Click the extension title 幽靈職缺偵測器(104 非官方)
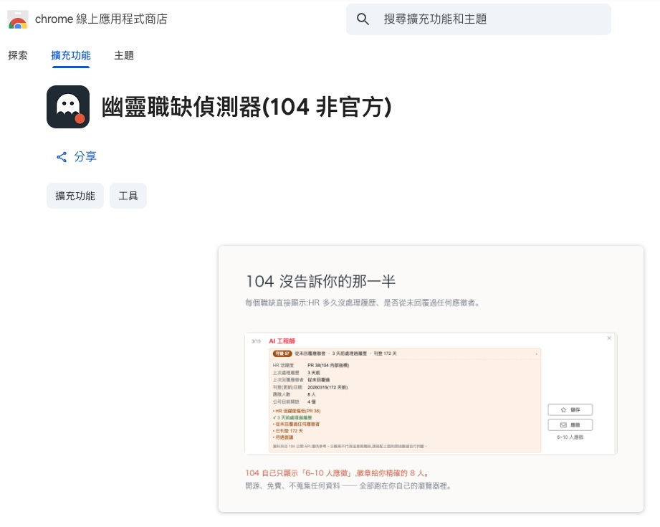This screenshot has width=660, height=527. pos(247,107)
